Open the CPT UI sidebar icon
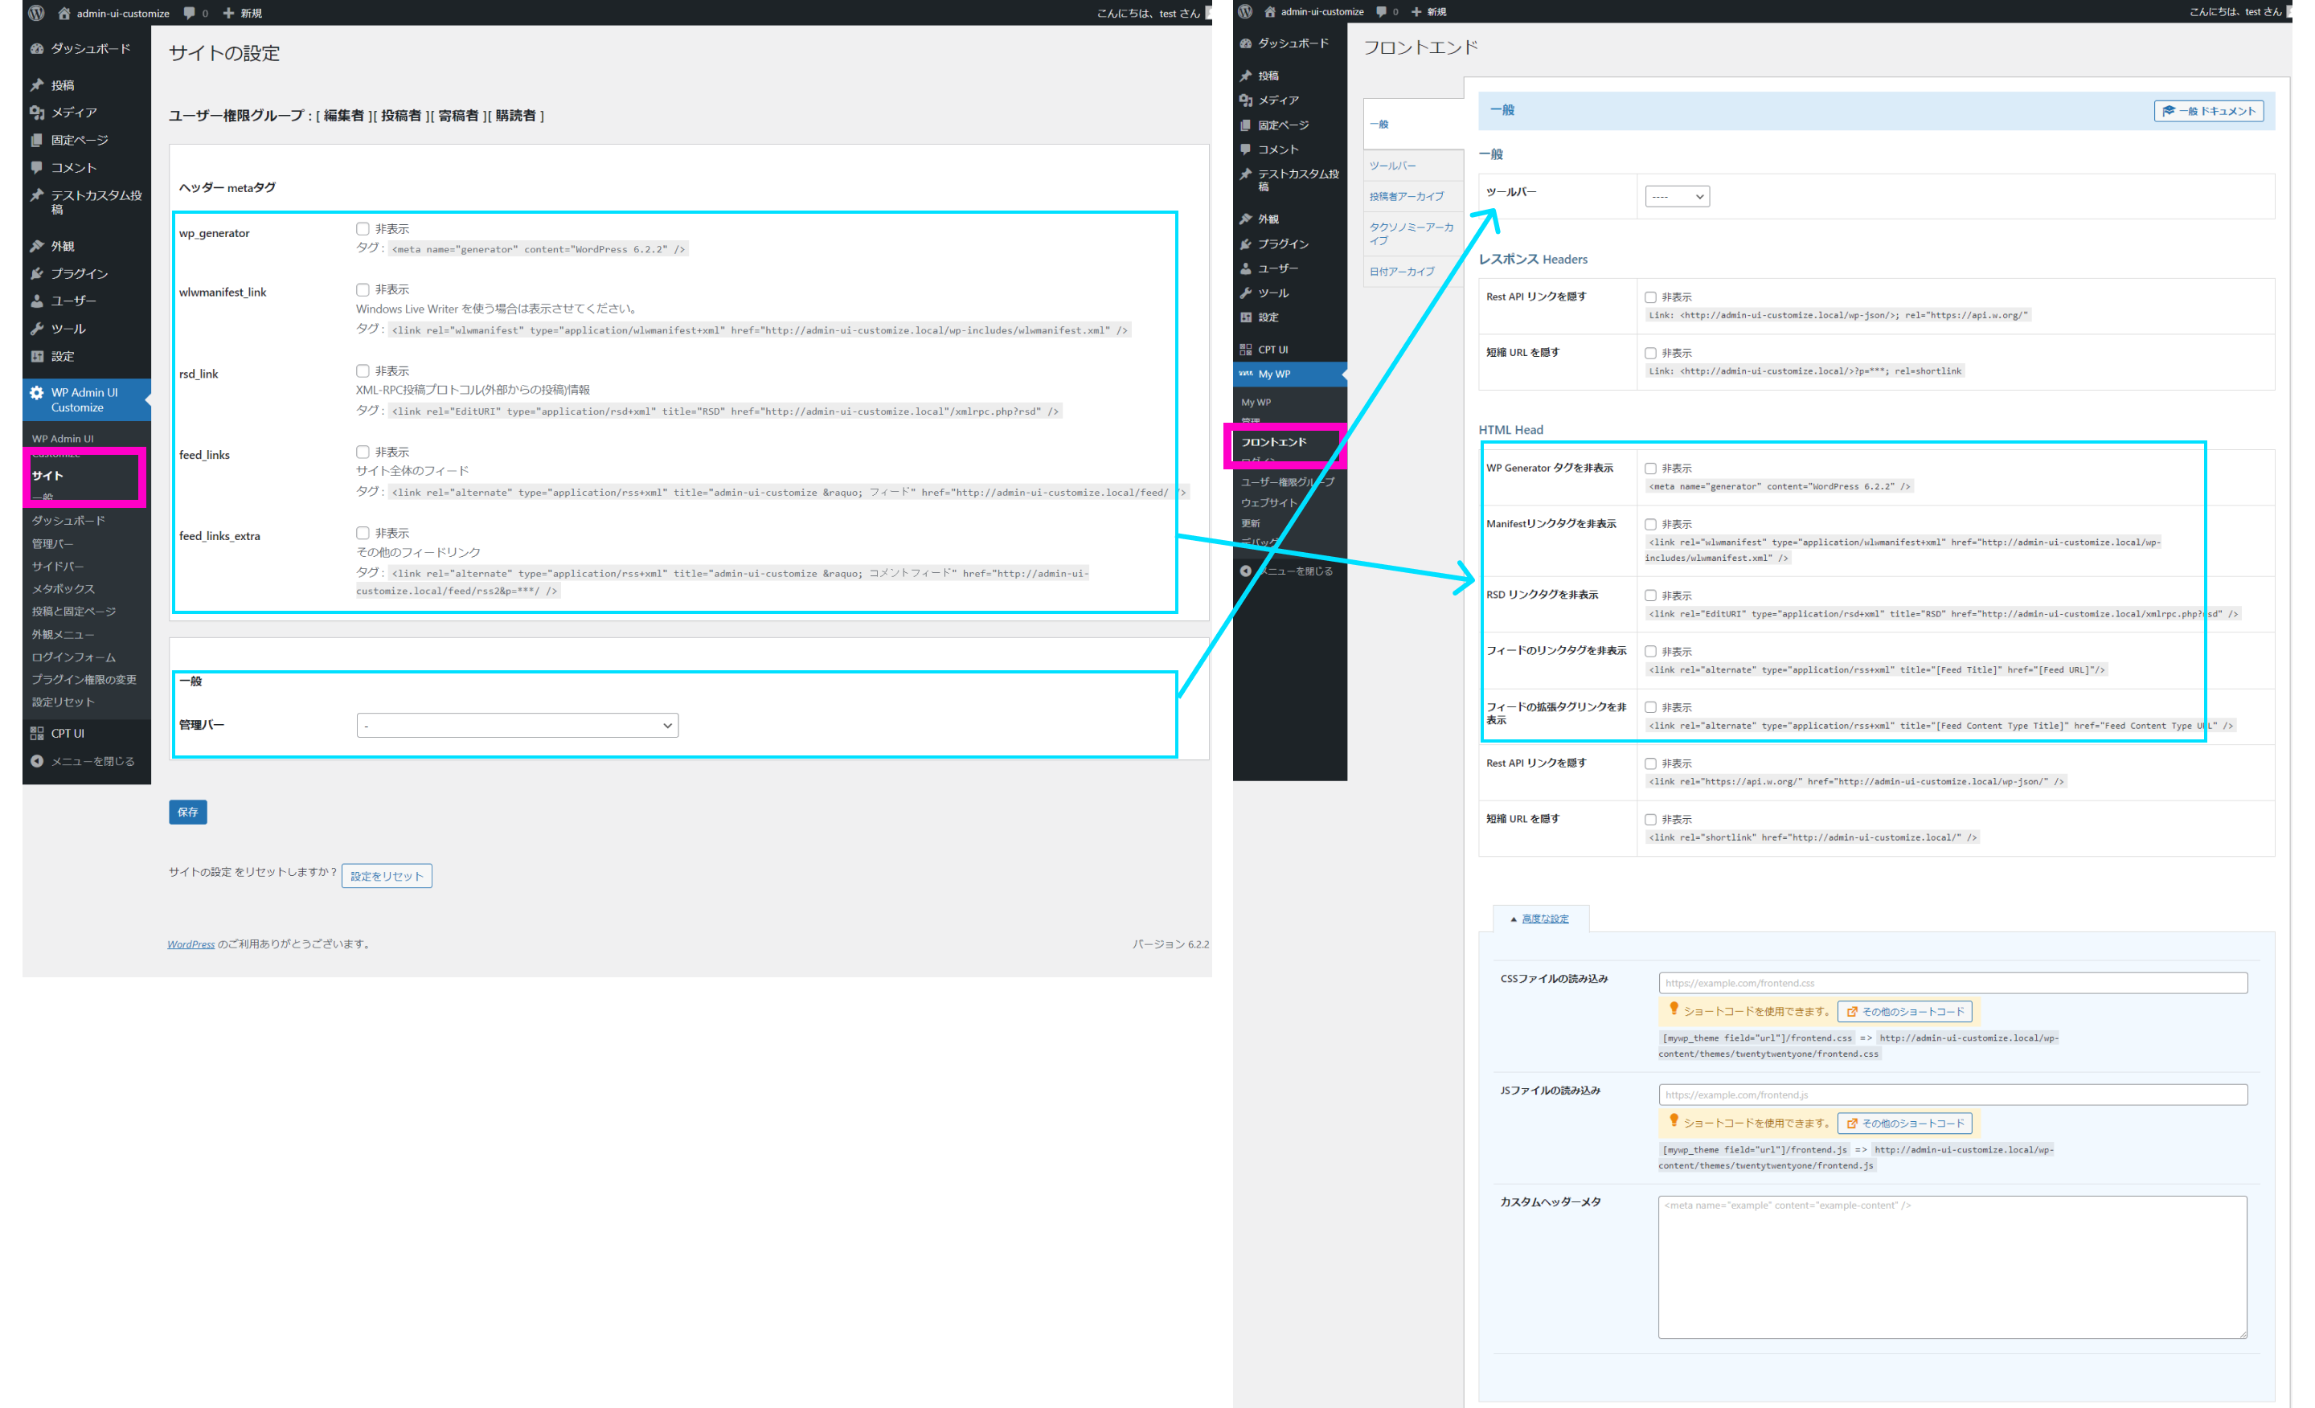This screenshot has width=2315, height=1408. (39, 734)
